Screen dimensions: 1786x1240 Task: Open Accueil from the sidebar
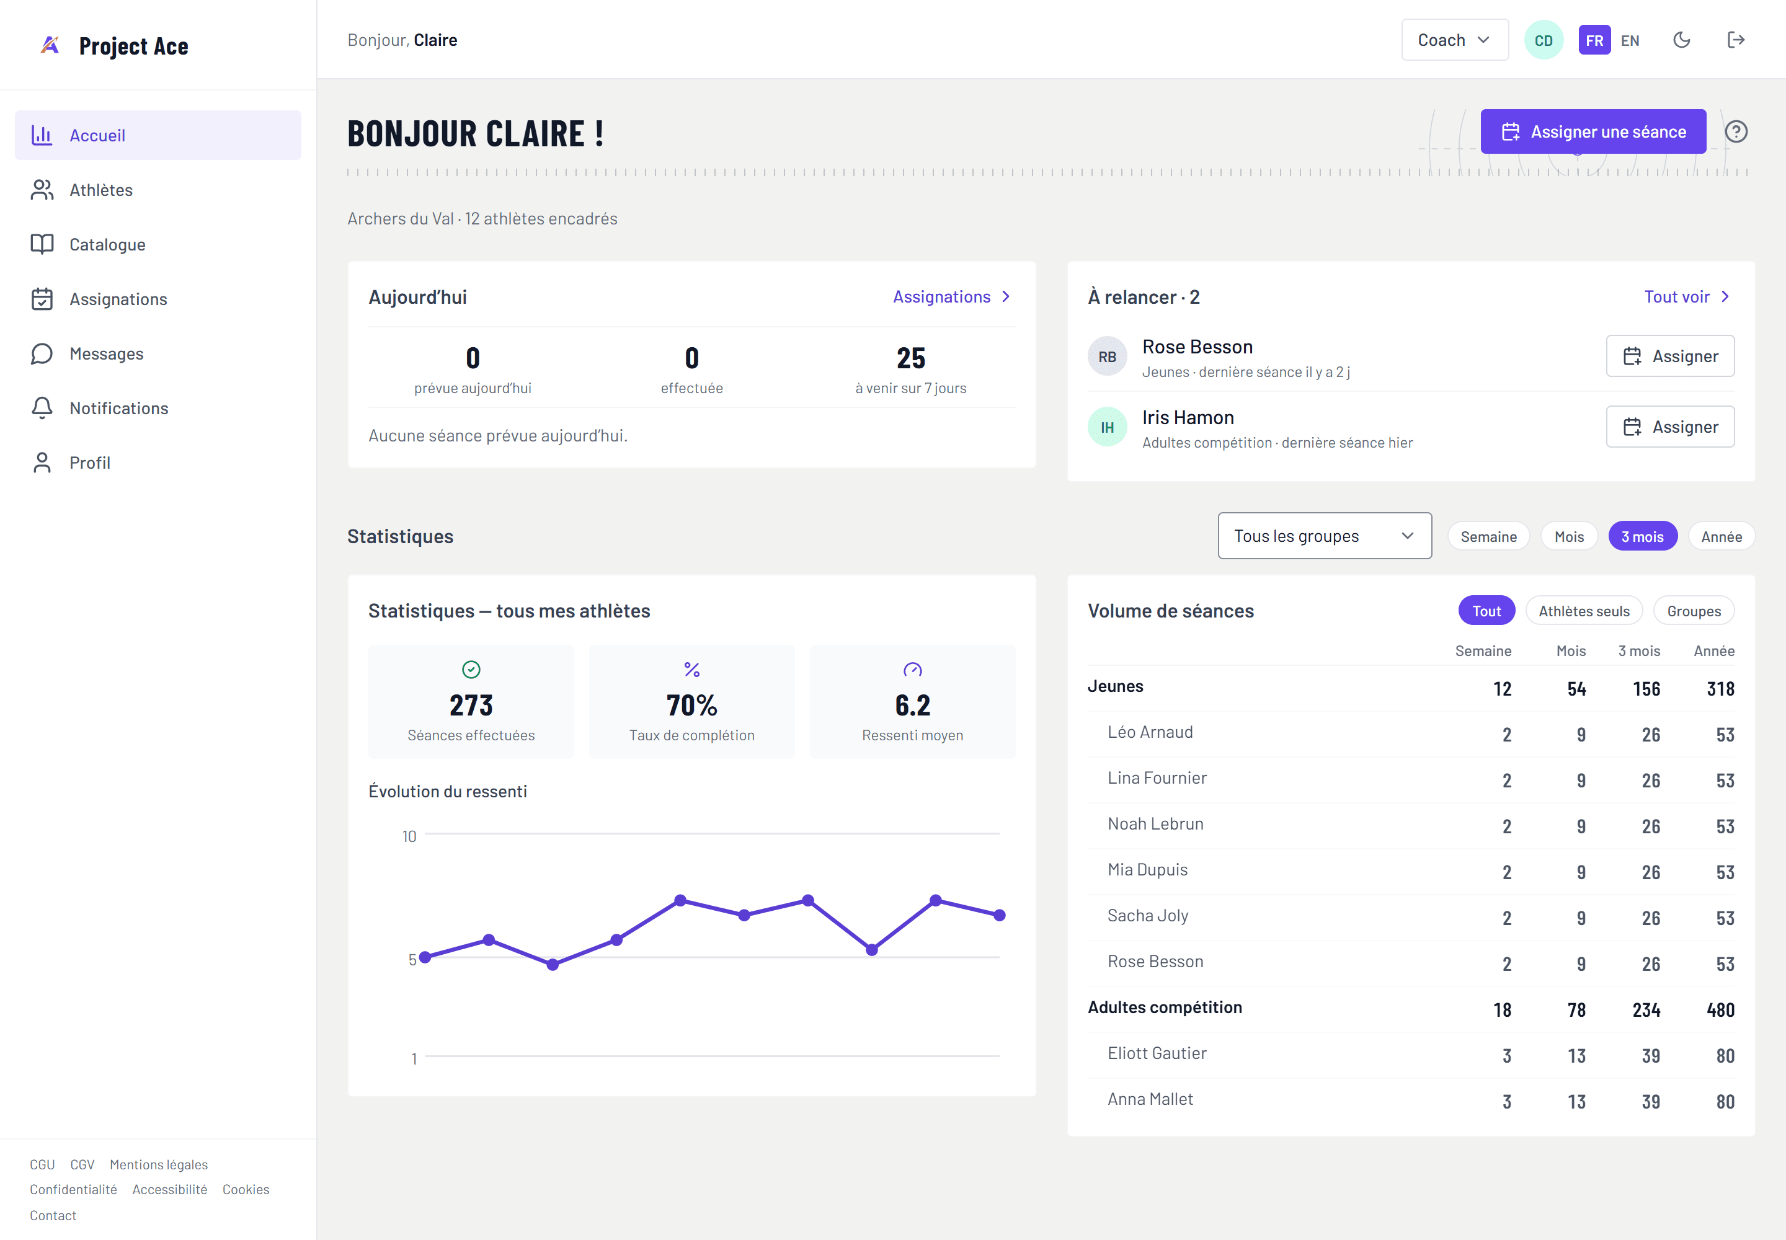(x=158, y=135)
